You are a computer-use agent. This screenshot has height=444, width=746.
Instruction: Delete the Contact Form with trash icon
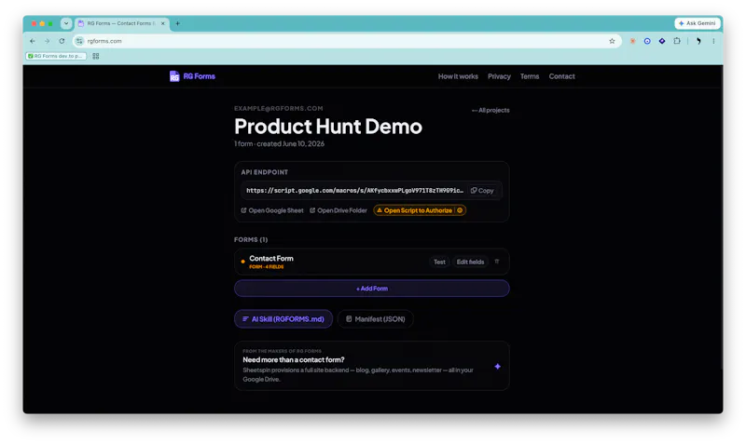pos(497,262)
